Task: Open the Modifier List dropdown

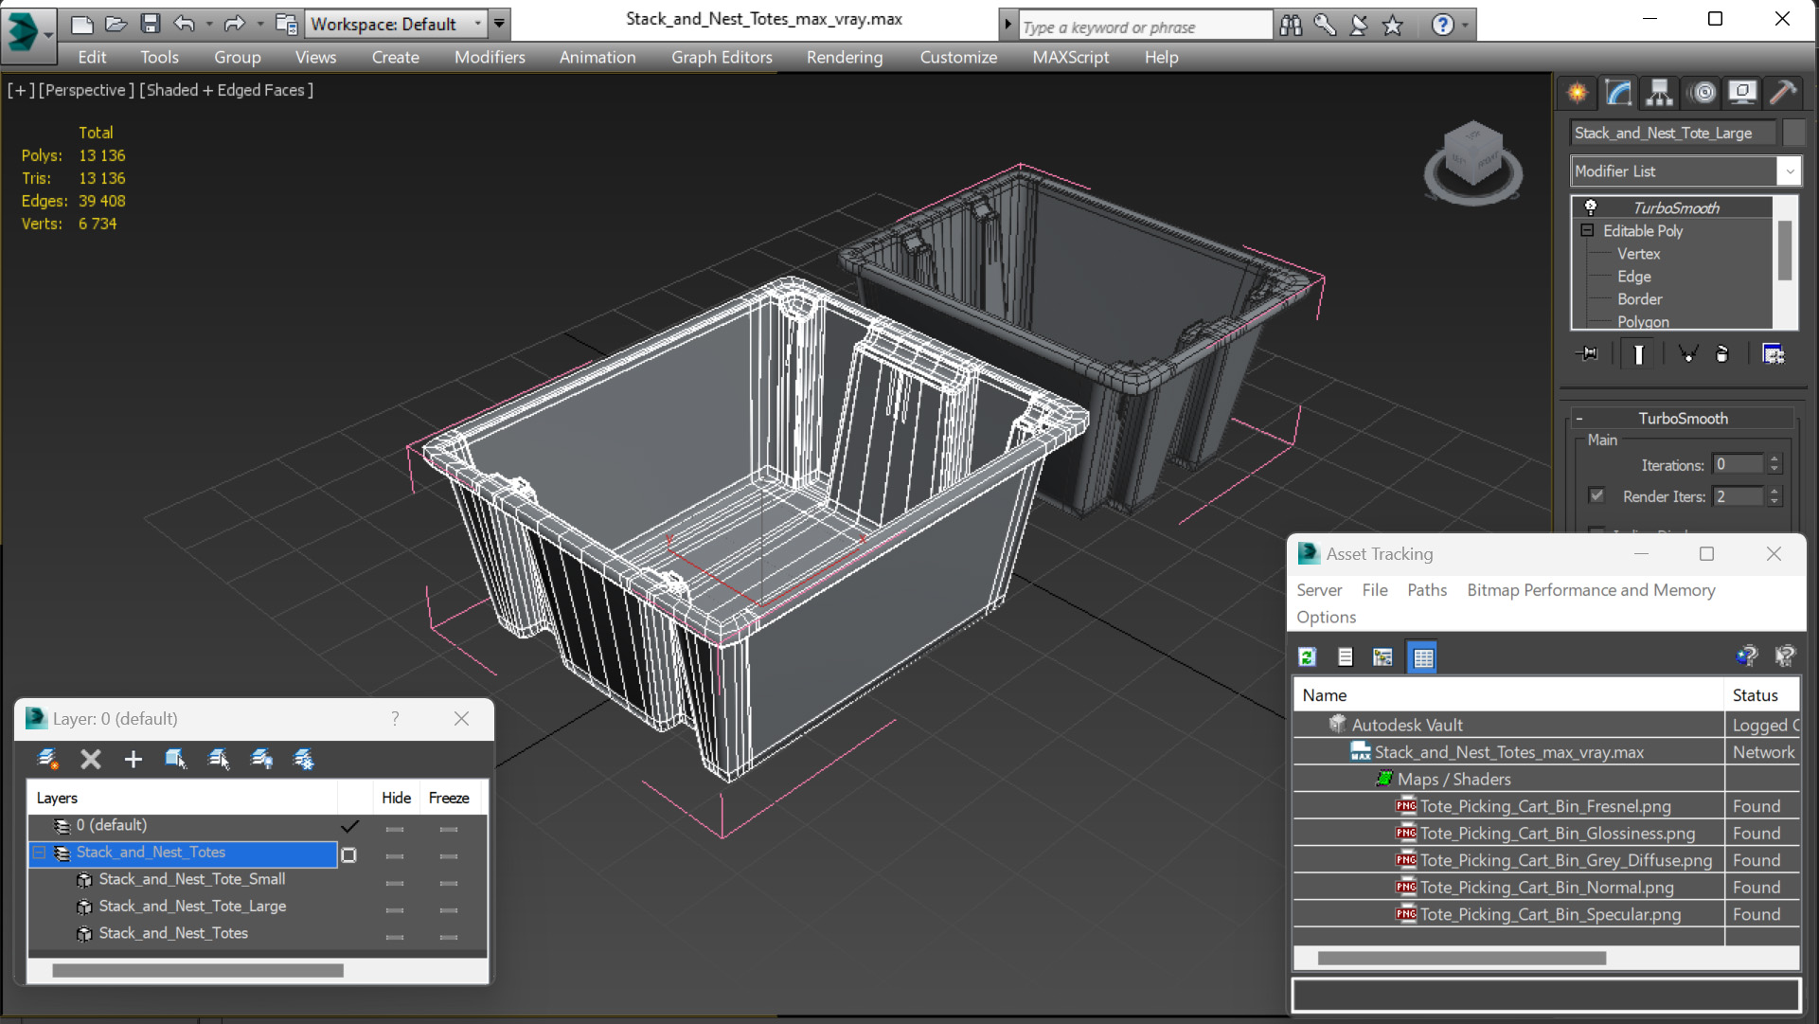Action: (x=1788, y=171)
